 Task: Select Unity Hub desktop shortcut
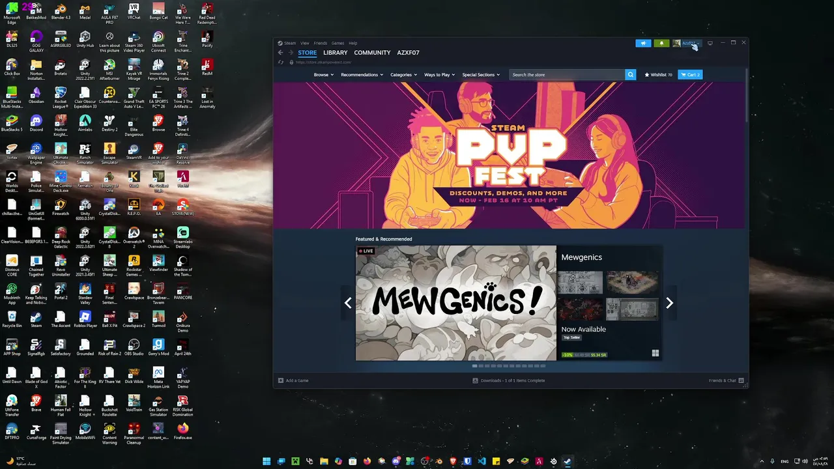click(85, 40)
